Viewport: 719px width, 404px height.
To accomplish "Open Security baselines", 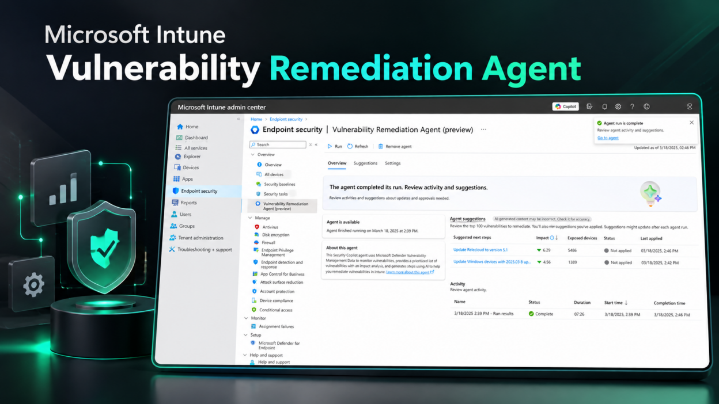I will click(x=275, y=184).
